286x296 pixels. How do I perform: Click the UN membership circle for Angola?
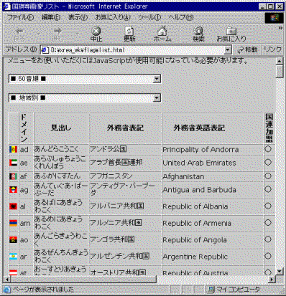tap(268, 239)
